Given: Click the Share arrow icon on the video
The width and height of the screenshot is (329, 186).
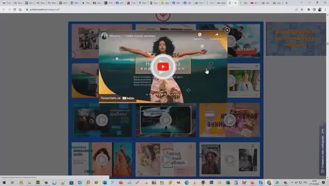Looking at the screenshot, I should pyautogui.click(x=216, y=34).
